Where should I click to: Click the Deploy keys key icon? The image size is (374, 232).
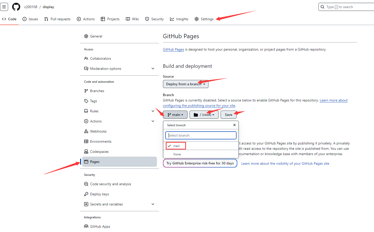tap(86, 194)
